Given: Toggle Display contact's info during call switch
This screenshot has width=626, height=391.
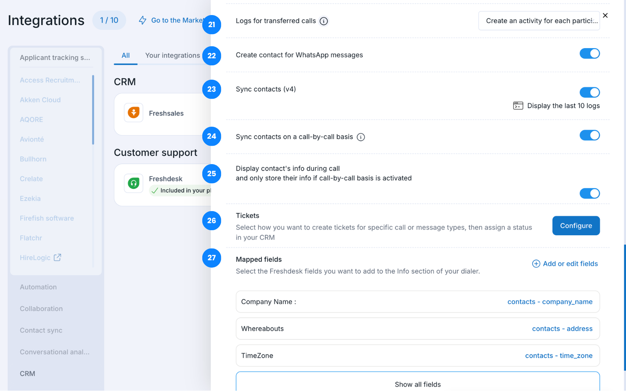Looking at the screenshot, I should [589, 193].
